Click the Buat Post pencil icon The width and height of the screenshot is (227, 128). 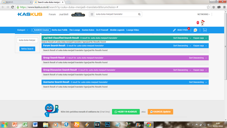(174, 30)
